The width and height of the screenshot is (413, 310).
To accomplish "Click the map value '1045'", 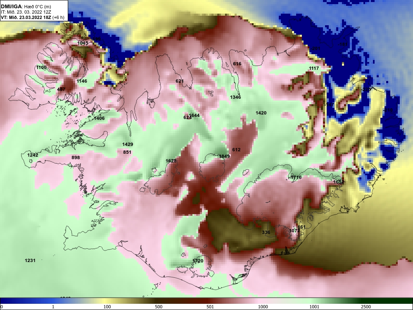I will click(x=83, y=43).
